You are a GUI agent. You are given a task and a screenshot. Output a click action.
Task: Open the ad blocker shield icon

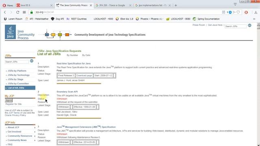[230, 12]
